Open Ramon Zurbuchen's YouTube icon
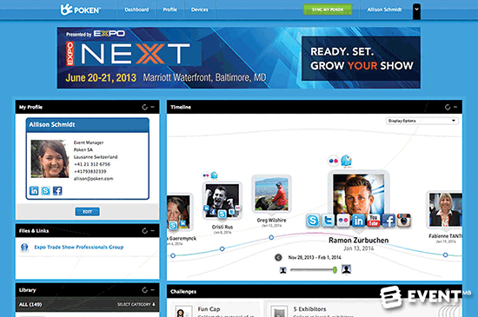 pyautogui.click(x=374, y=221)
